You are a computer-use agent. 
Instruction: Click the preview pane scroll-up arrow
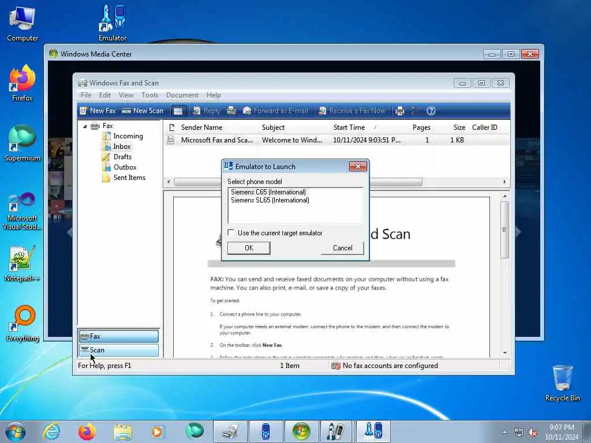505,196
